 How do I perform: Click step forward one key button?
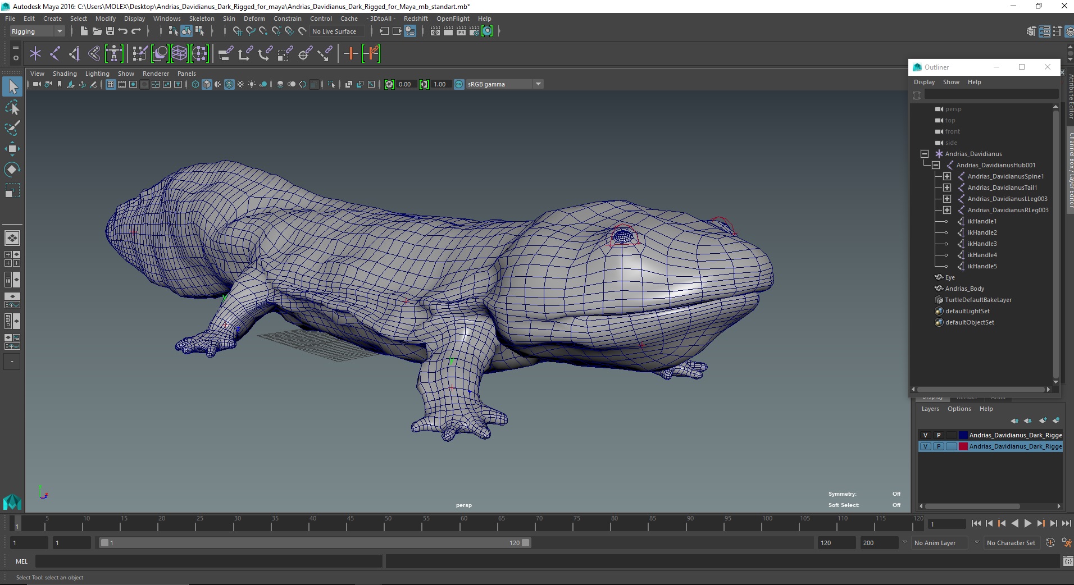(x=1040, y=523)
